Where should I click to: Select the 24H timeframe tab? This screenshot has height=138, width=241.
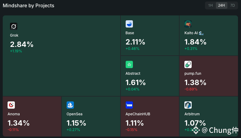click(222, 5)
